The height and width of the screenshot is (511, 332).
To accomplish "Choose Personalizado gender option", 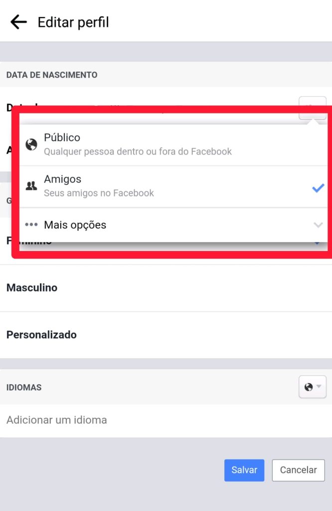I will click(x=166, y=335).
